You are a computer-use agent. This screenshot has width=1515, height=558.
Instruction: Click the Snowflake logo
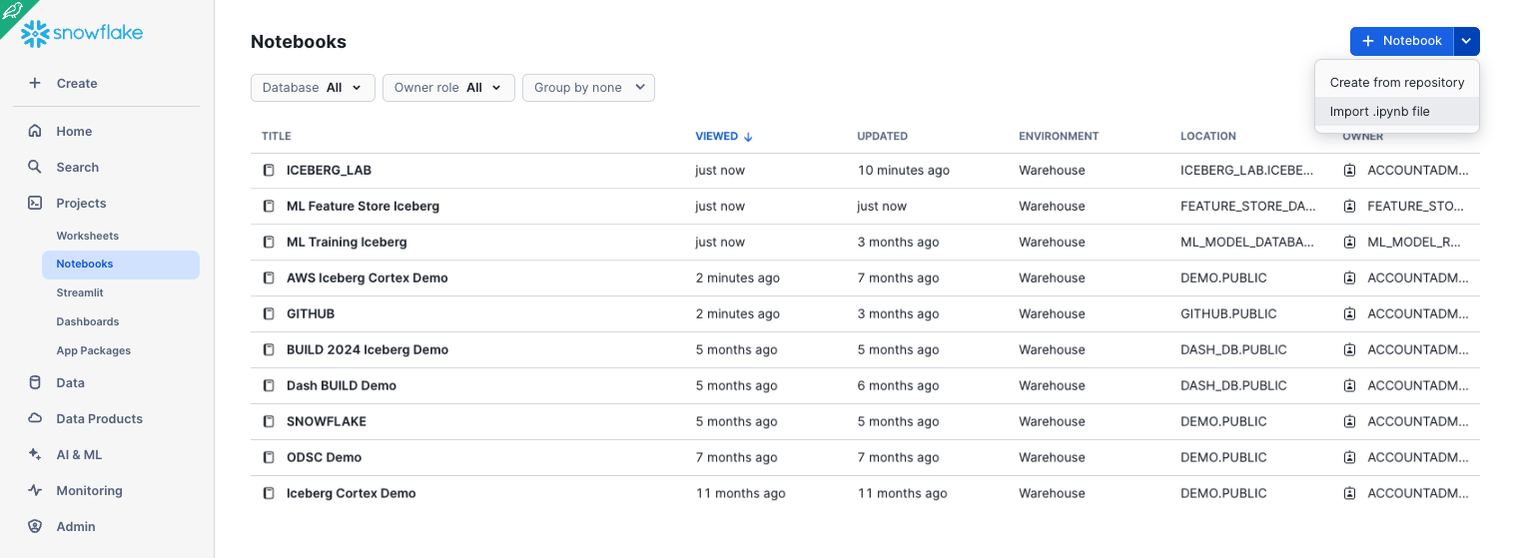(82, 33)
